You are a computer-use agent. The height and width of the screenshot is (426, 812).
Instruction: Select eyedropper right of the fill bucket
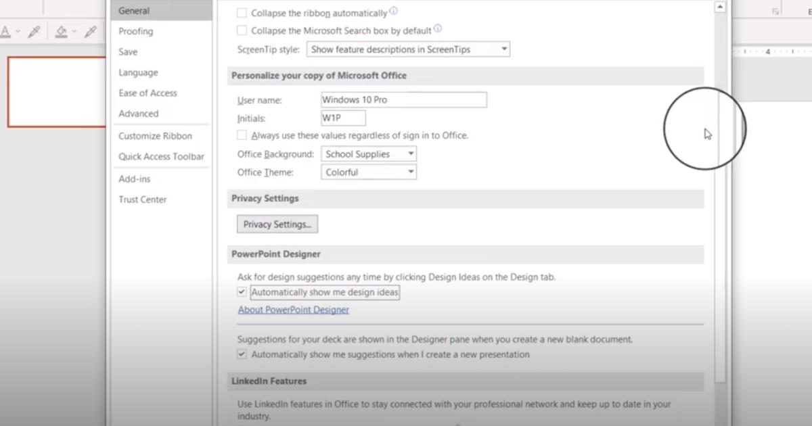click(x=90, y=32)
